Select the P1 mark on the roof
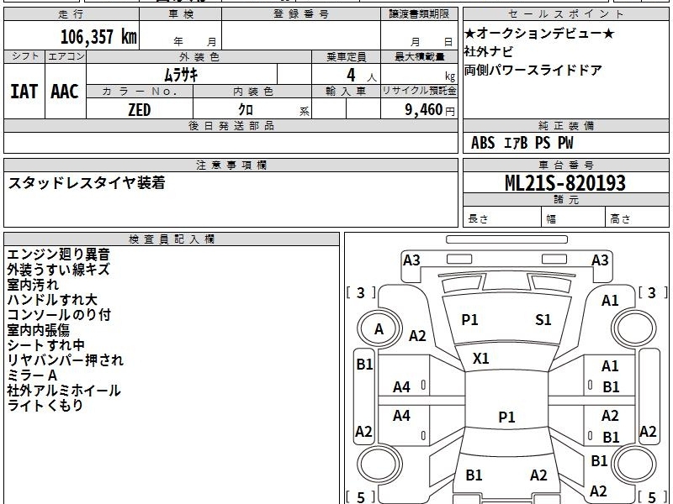Screen dimensions: 673x504 (x=506, y=417)
